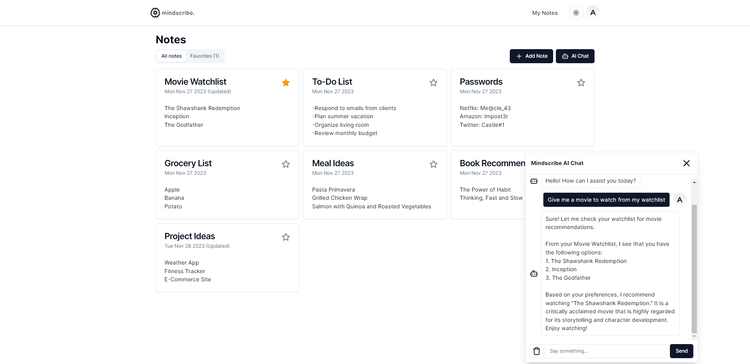Select '-Plan summer vacation' text
The width and height of the screenshot is (750, 364).
click(343, 117)
